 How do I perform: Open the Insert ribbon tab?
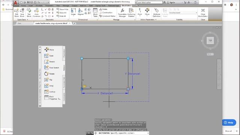tap(31, 6)
